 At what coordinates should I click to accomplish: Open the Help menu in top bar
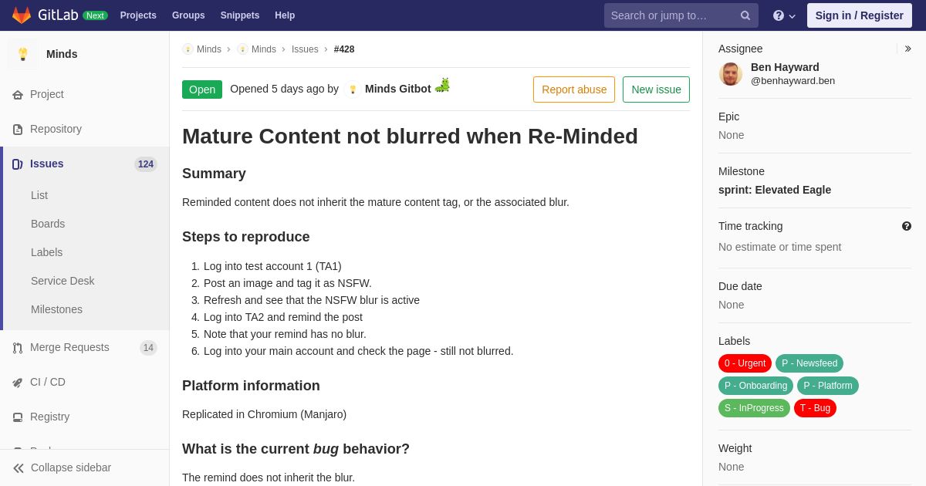tap(285, 15)
